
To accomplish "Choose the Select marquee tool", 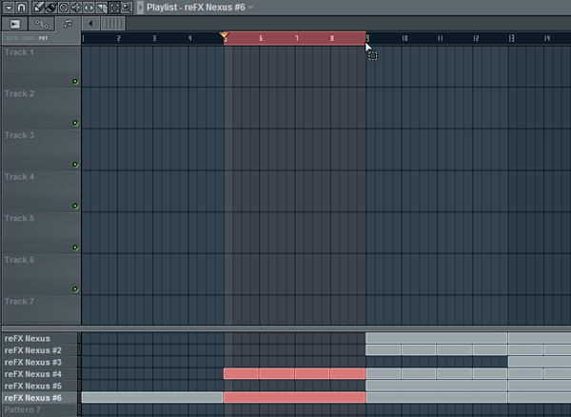I will point(113,7).
